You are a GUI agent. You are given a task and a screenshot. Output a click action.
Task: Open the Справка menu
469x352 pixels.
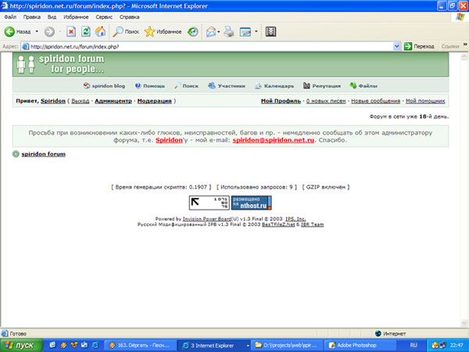click(x=130, y=17)
